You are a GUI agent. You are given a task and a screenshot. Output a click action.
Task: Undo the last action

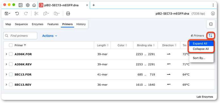pyautogui.click(x=17, y=13)
